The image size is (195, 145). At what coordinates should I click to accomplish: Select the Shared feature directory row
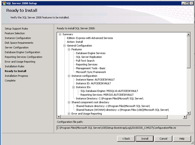(x=113, y=106)
